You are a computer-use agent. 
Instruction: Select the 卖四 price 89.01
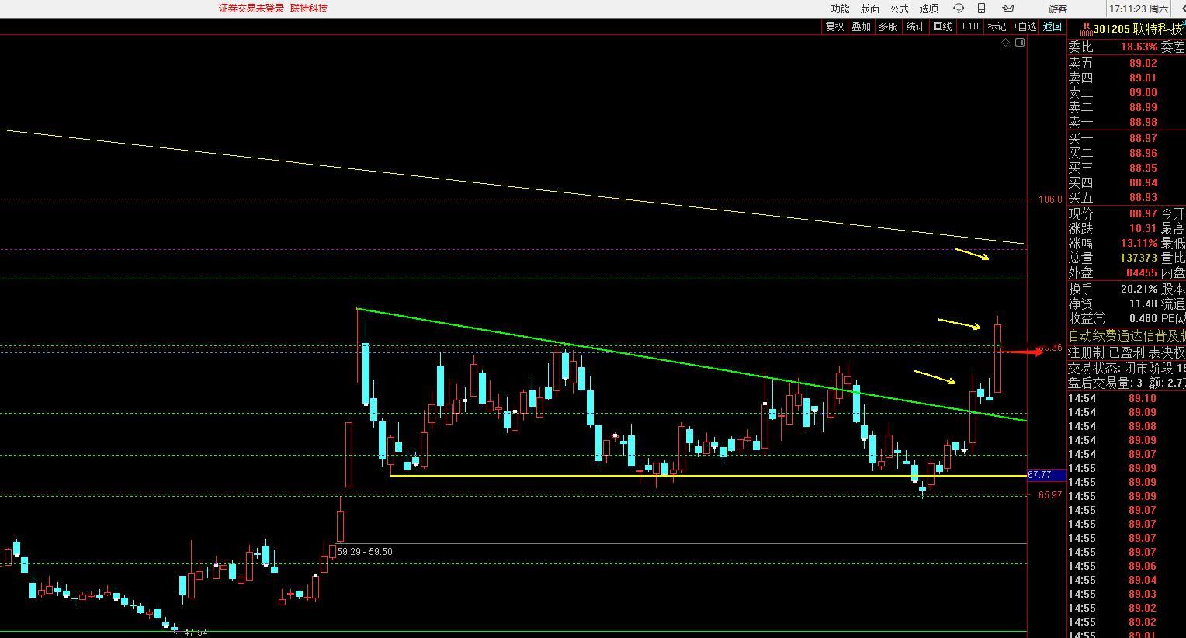coord(1143,78)
